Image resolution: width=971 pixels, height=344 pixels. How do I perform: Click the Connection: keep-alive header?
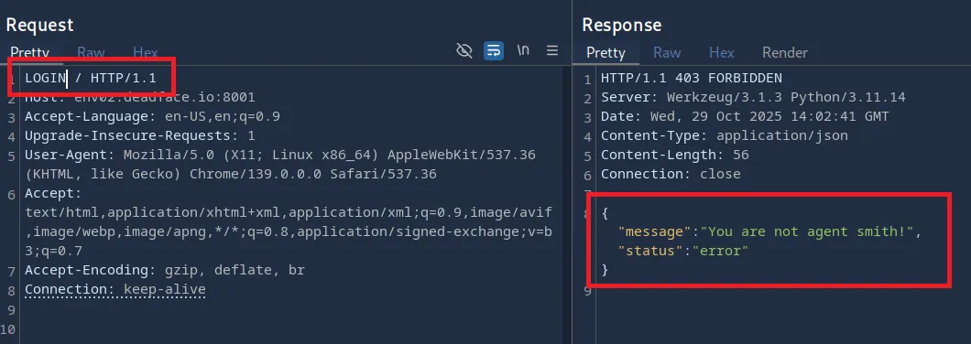tap(115, 289)
